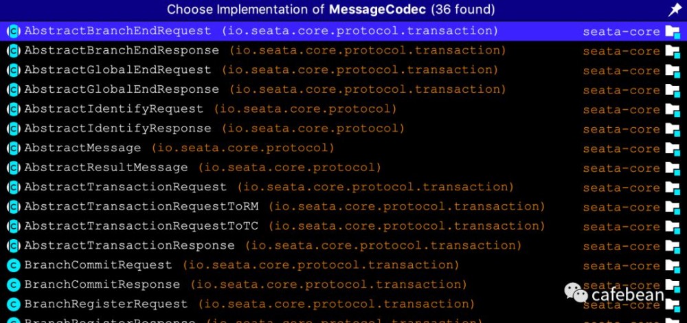Click the BranchRegisterRequest class icon
Screen dimensions: 687x323
(13, 304)
